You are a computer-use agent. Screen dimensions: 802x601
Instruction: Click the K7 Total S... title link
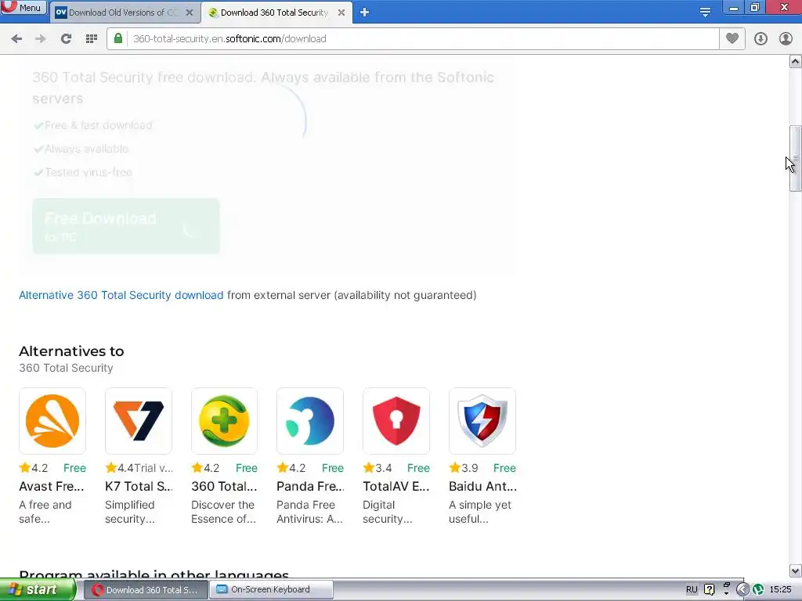point(139,486)
